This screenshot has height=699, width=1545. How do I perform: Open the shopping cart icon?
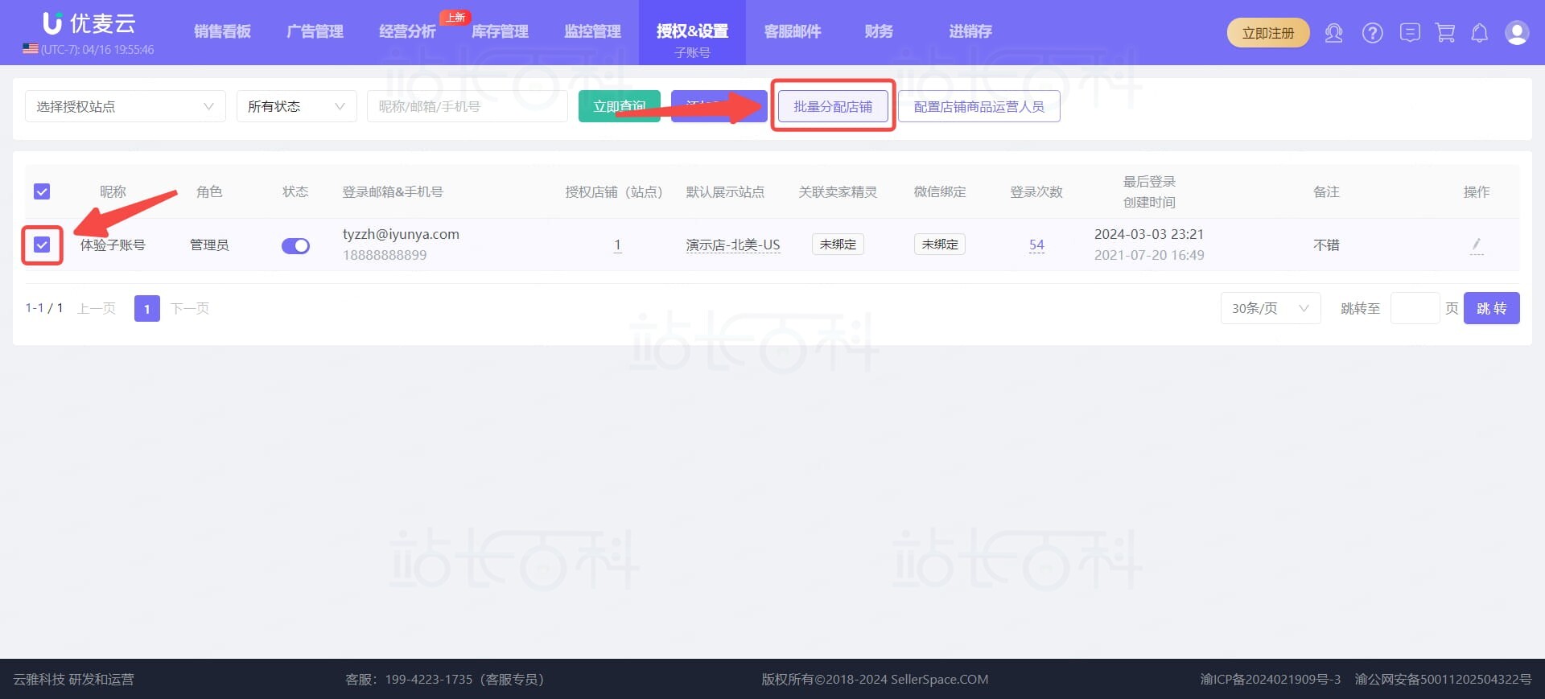point(1445,33)
